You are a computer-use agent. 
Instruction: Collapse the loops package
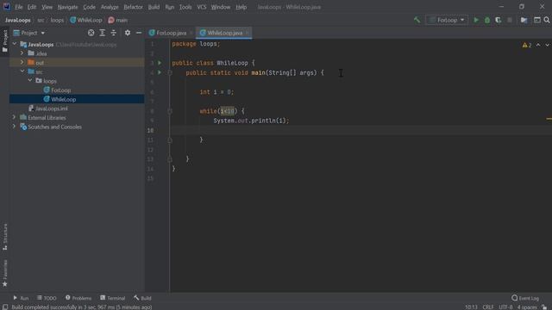click(x=30, y=81)
